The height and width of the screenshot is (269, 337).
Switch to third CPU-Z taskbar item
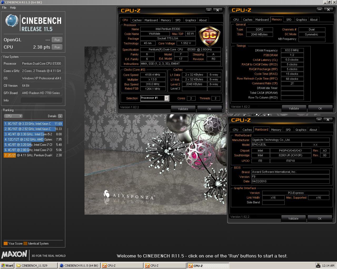[x=208, y=266]
